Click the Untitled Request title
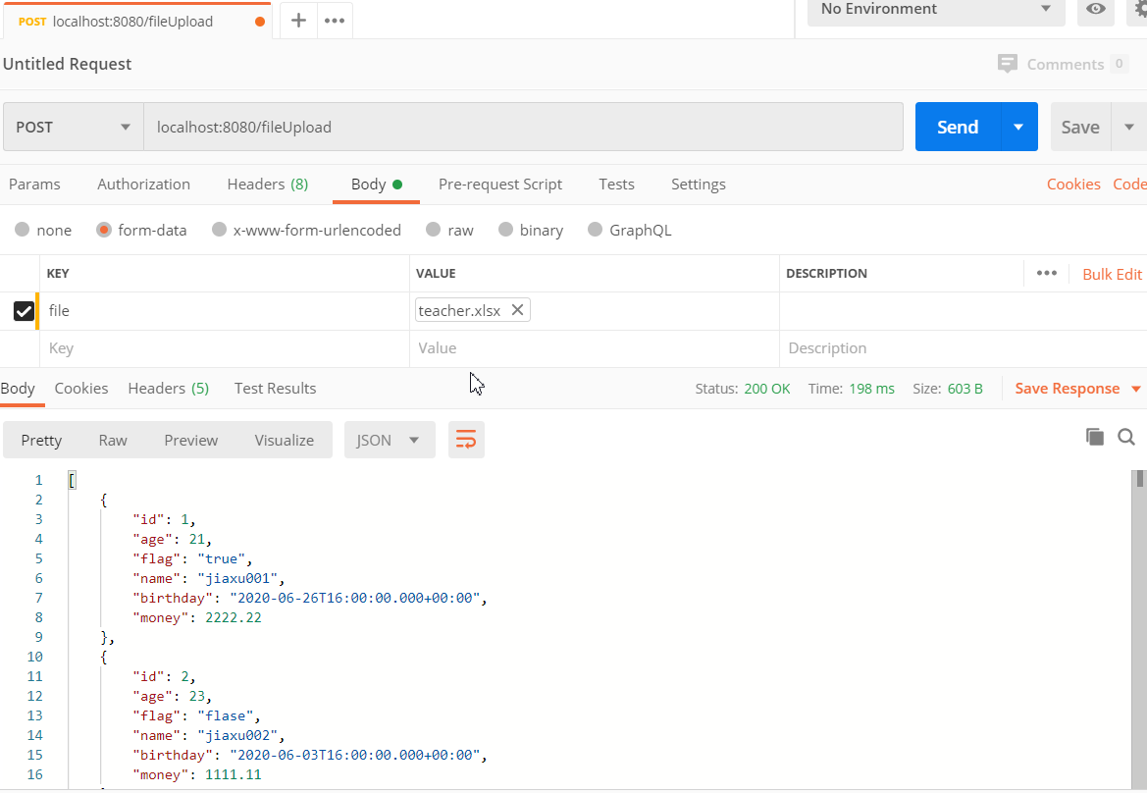Image resolution: width=1147 pixels, height=793 pixels. pyautogui.click(x=68, y=64)
